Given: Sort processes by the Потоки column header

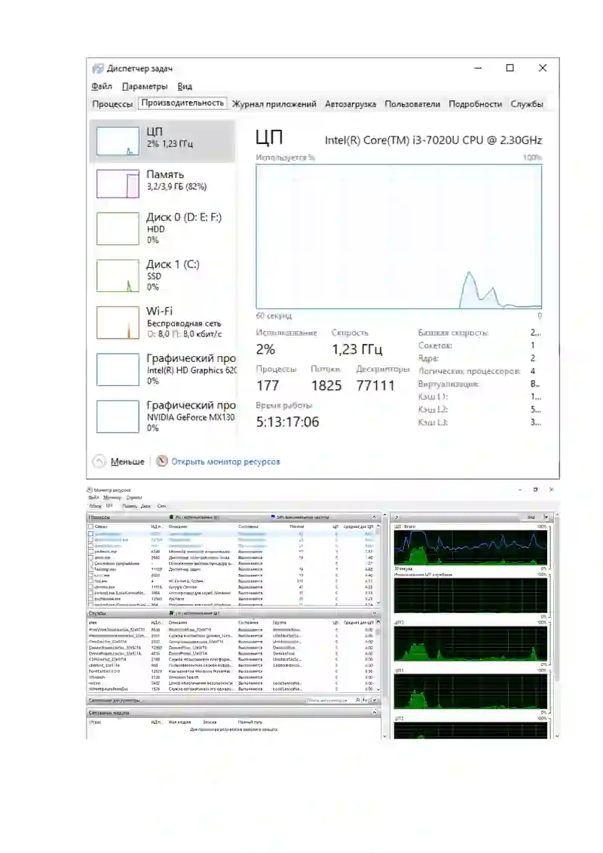Looking at the screenshot, I should click(296, 526).
